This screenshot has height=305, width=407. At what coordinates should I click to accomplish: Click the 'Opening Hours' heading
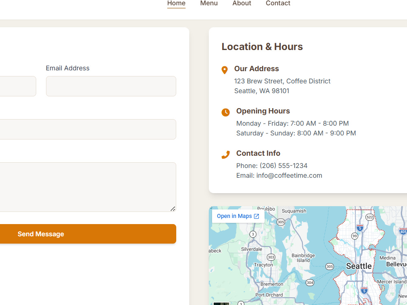[x=263, y=111]
